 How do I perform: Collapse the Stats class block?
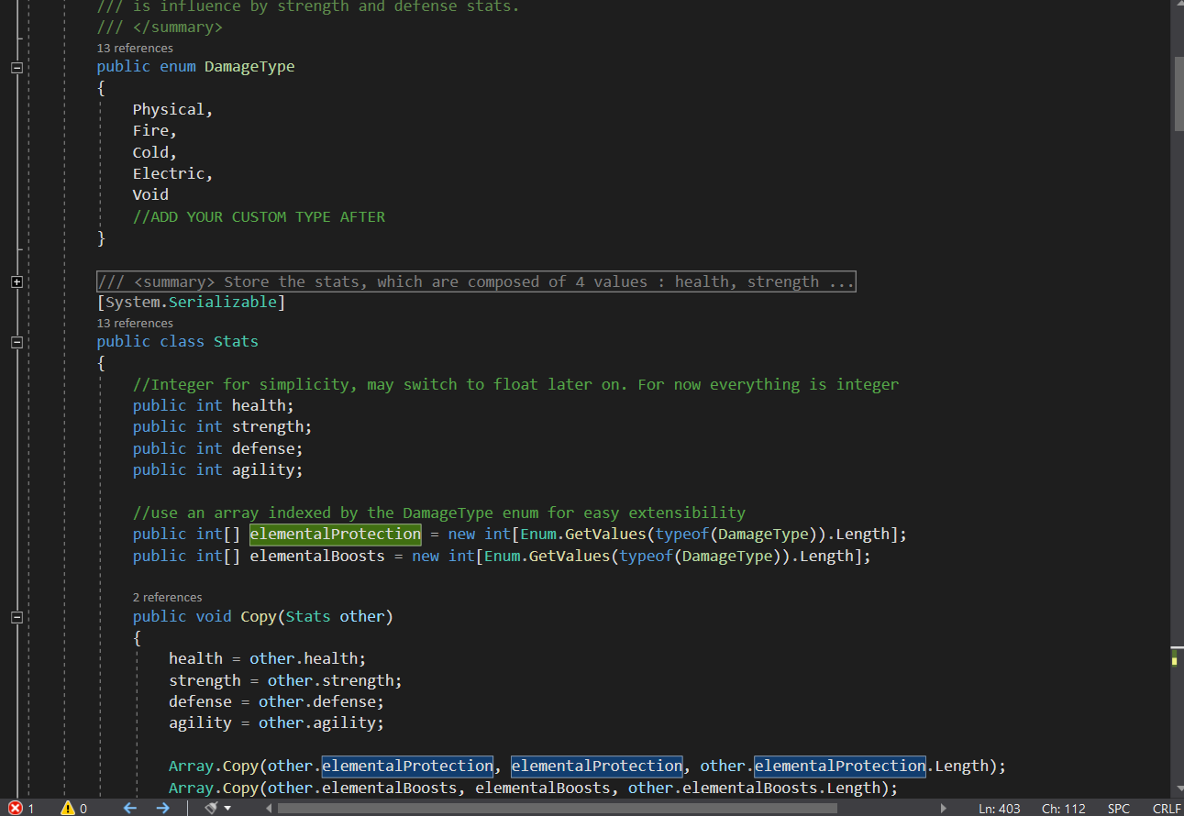tap(17, 342)
